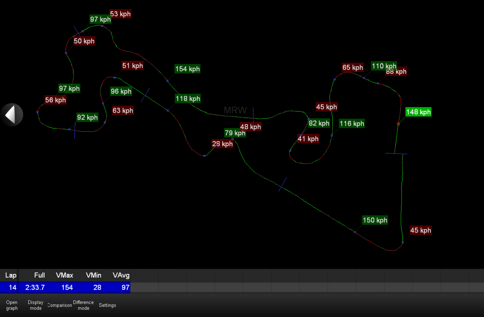
Task: Open Settings in bottom toolbar
Action: click(x=107, y=305)
